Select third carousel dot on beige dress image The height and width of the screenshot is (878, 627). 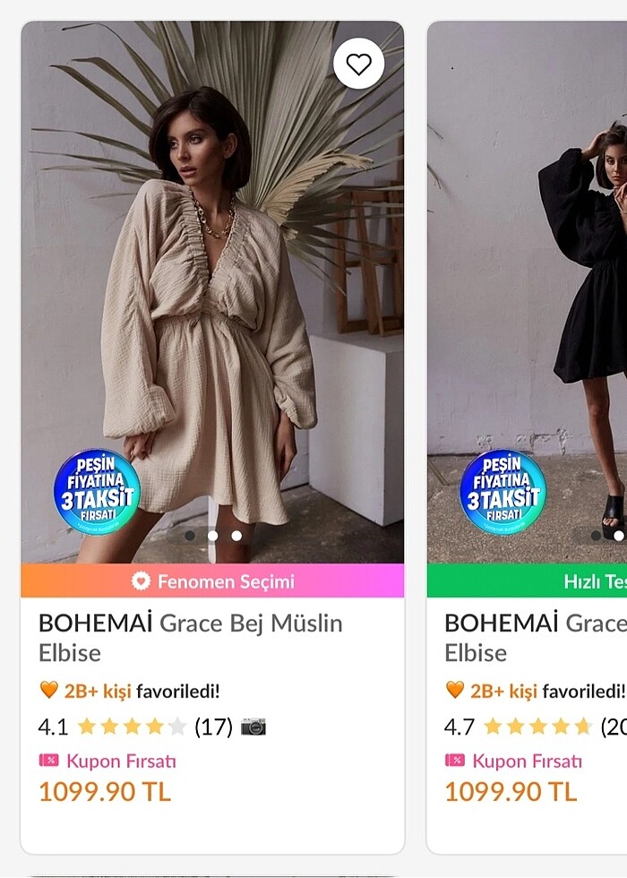(236, 536)
